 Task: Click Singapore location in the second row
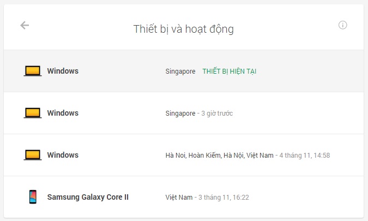[180, 114]
